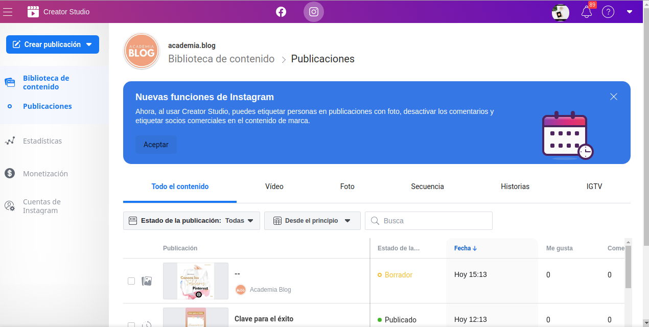Expand the account dropdown arrow in header
Screen dimensions: 649x327
[x=630, y=12]
